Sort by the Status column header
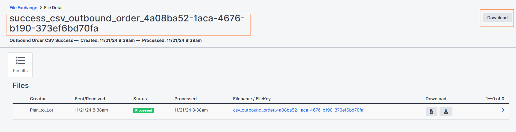The height and width of the screenshot is (132, 516). tap(140, 99)
